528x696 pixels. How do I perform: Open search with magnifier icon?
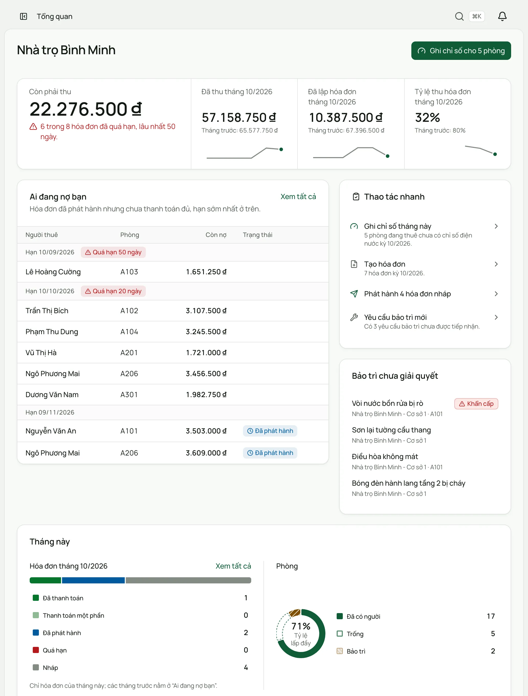459,16
